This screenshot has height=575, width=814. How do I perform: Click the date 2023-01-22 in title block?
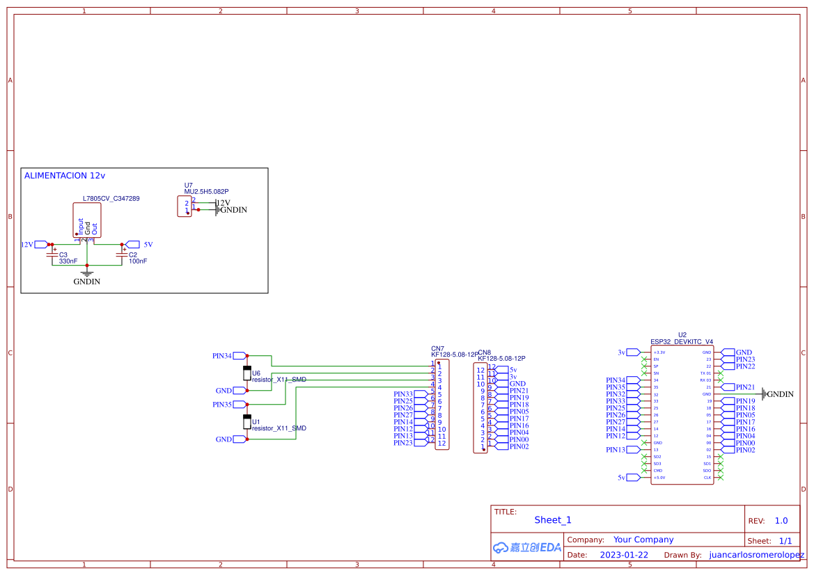tap(624, 555)
